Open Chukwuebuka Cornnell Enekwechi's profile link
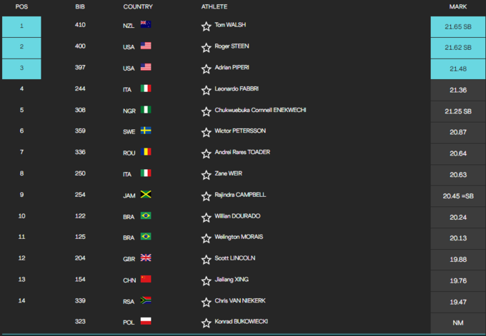This screenshot has height=336, width=486. coord(260,111)
